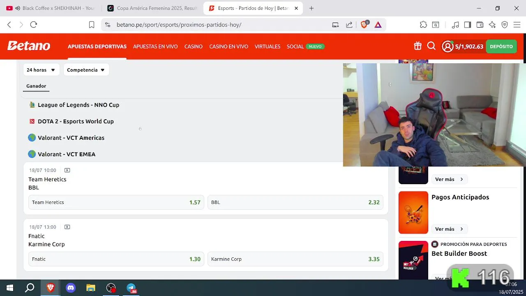Viewport: 526px width, 296px height.
Task: Open the Brave VPN shield icon
Action: [505, 25]
